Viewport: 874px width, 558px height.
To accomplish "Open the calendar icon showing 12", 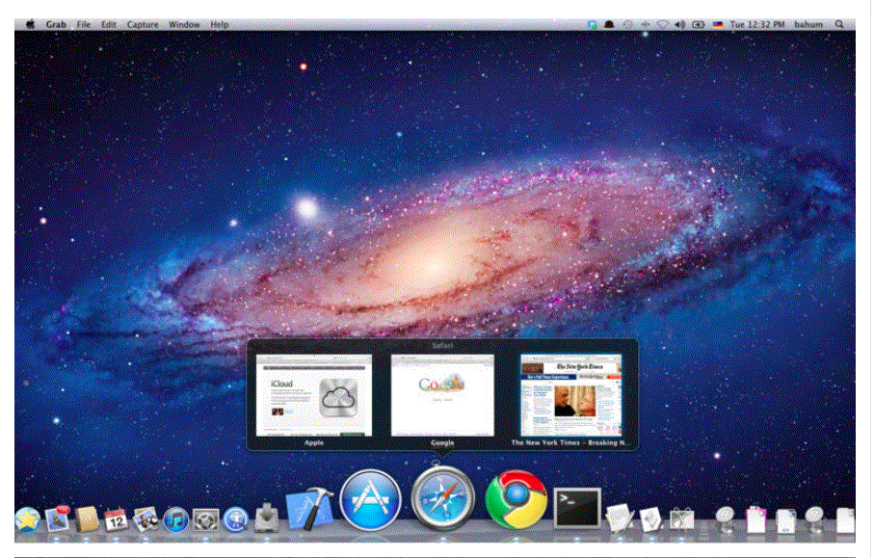I will coord(116,519).
